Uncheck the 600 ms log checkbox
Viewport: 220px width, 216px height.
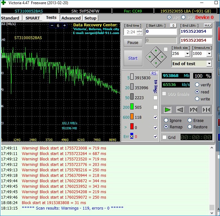(155, 117)
